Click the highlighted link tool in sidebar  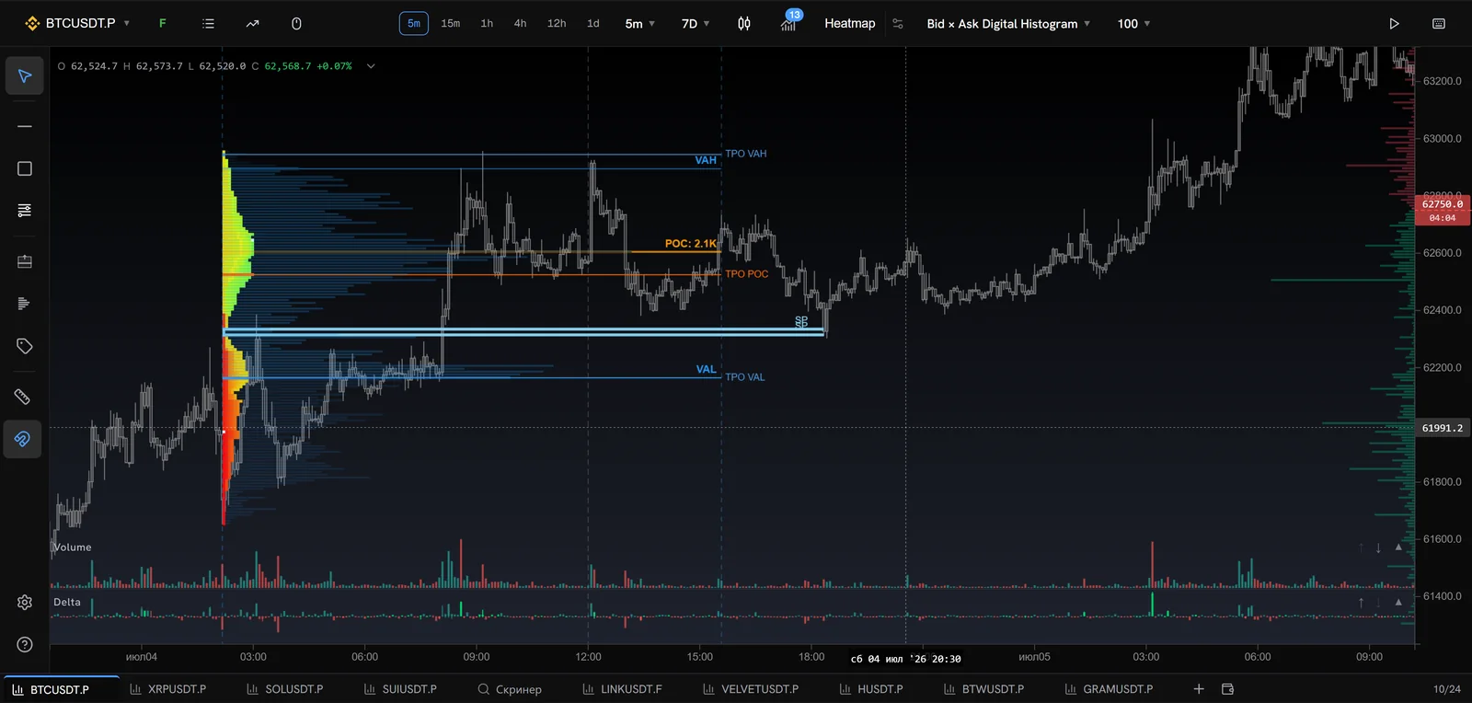[23, 439]
